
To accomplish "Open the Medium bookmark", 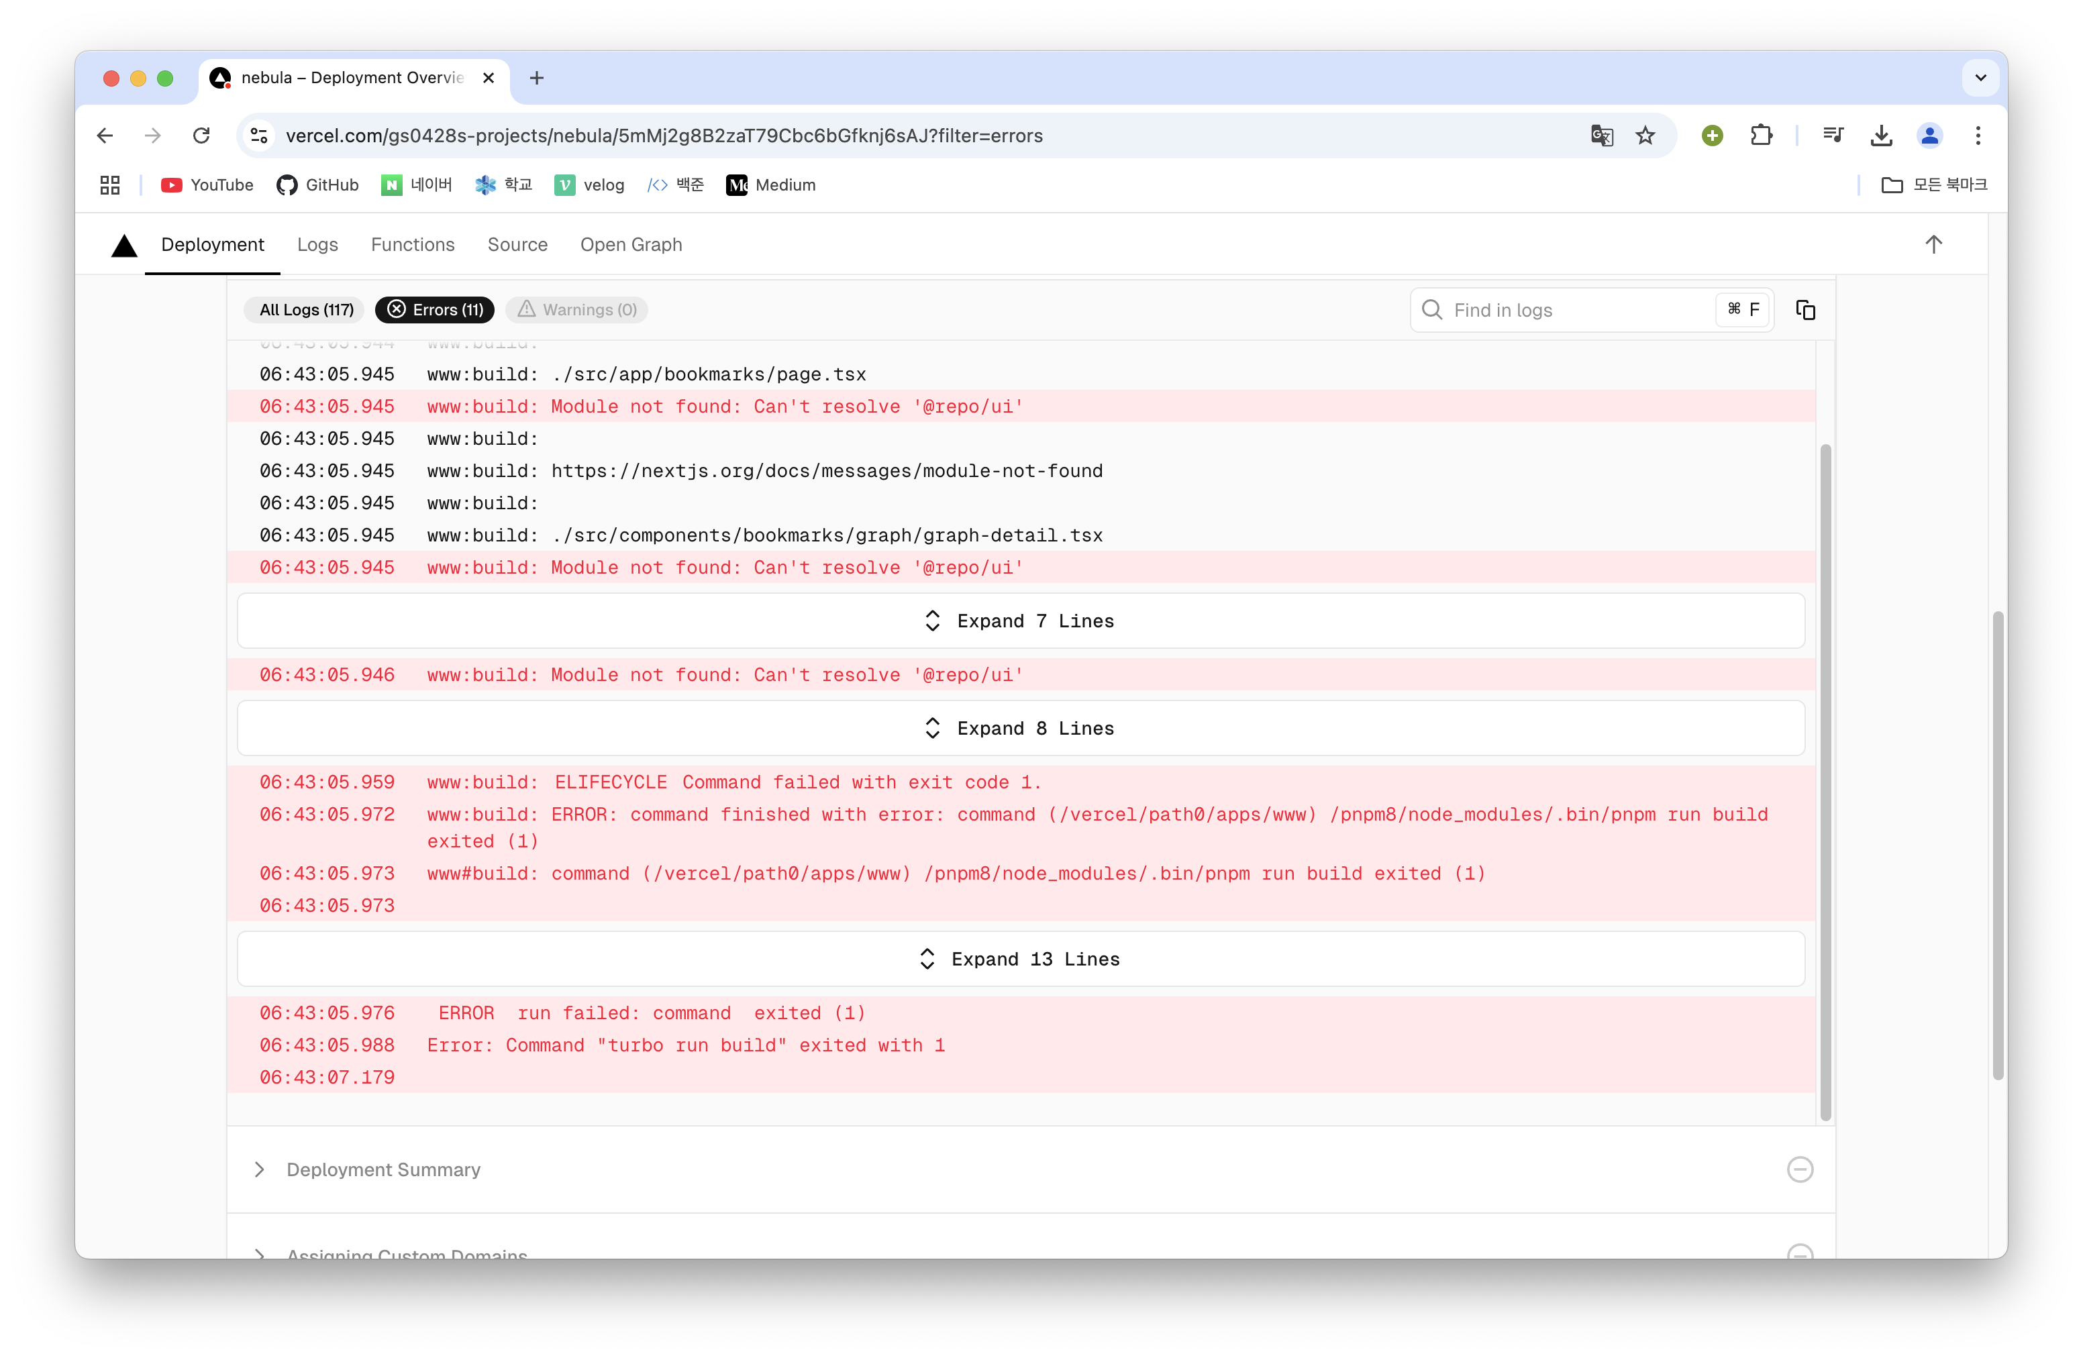I will coord(771,185).
